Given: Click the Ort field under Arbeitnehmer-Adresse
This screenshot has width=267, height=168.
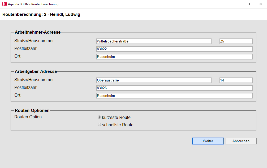Looking at the screenshot, I should click(174, 57).
